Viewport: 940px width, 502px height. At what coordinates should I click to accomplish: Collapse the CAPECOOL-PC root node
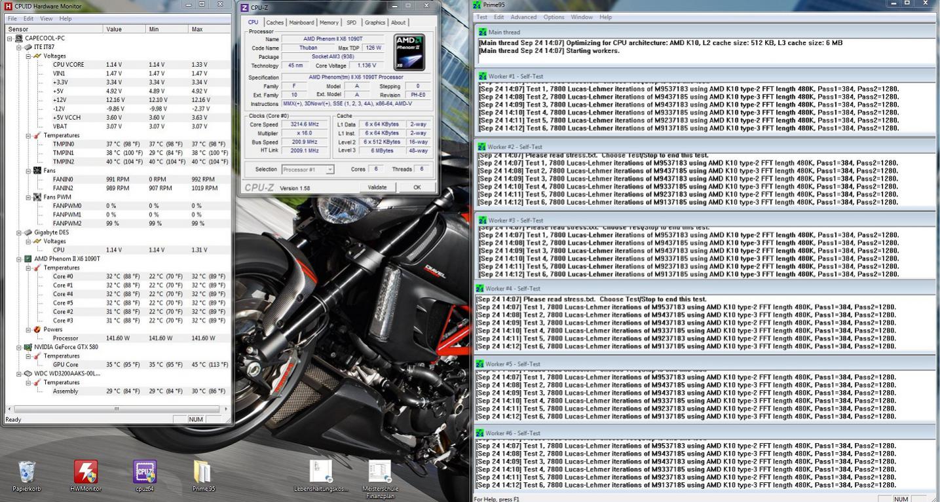[x=10, y=39]
